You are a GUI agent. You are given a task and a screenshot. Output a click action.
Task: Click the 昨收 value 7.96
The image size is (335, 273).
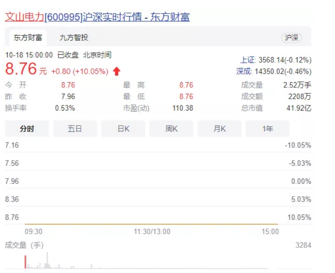pos(68,96)
